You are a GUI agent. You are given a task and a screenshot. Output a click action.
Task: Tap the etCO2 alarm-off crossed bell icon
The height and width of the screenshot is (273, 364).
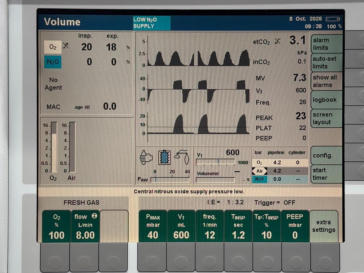click(277, 41)
